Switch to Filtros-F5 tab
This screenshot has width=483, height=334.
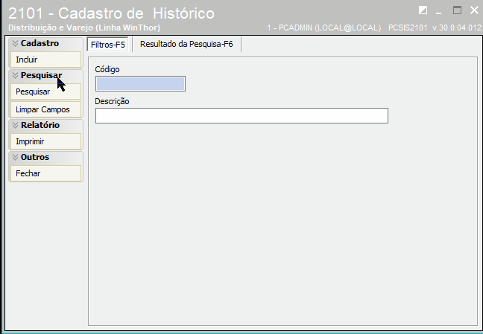tap(108, 45)
